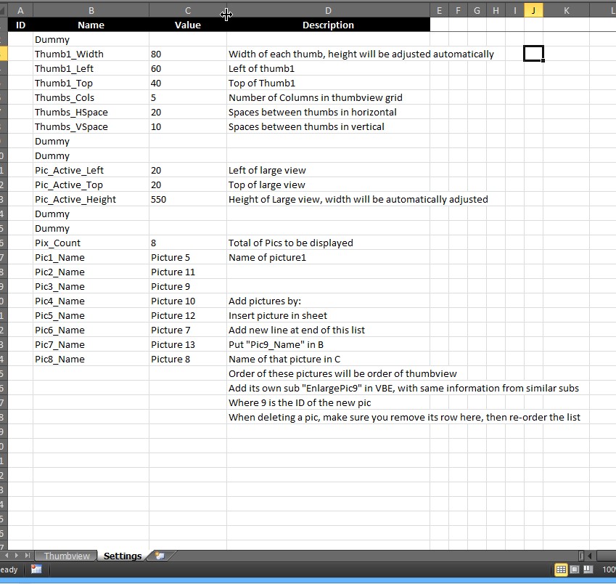
Task: Click description 'Insert picture in sheet'
Action: [278, 316]
